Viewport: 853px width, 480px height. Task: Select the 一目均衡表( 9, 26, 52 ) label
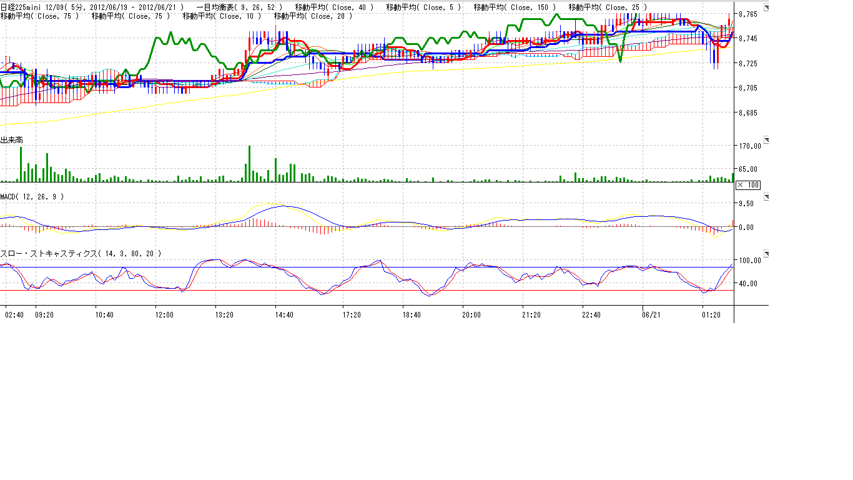pyautogui.click(x=240, y=7)
